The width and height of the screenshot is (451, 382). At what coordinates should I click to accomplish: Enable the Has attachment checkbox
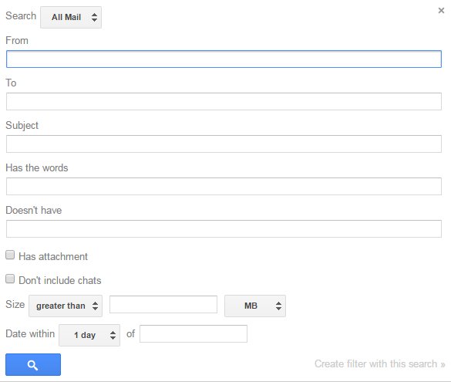10,255
